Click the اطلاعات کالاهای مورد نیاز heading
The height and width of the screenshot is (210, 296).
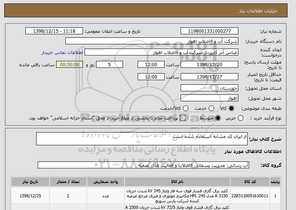[x=253, y=151]
